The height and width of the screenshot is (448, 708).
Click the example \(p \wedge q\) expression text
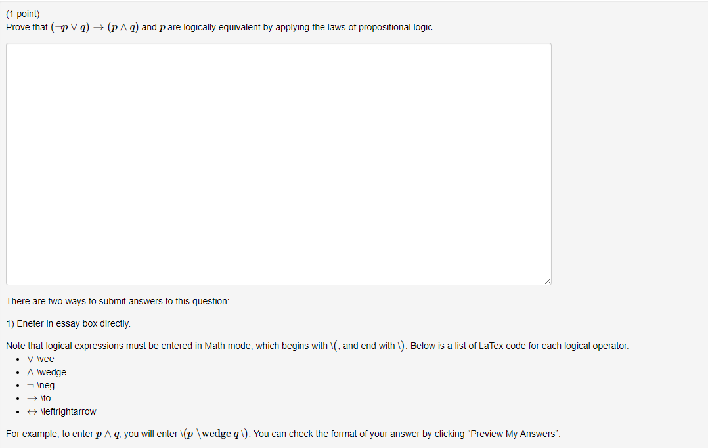click(213, 434)
